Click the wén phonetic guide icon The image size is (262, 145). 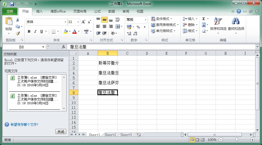[x=86, y=31]
